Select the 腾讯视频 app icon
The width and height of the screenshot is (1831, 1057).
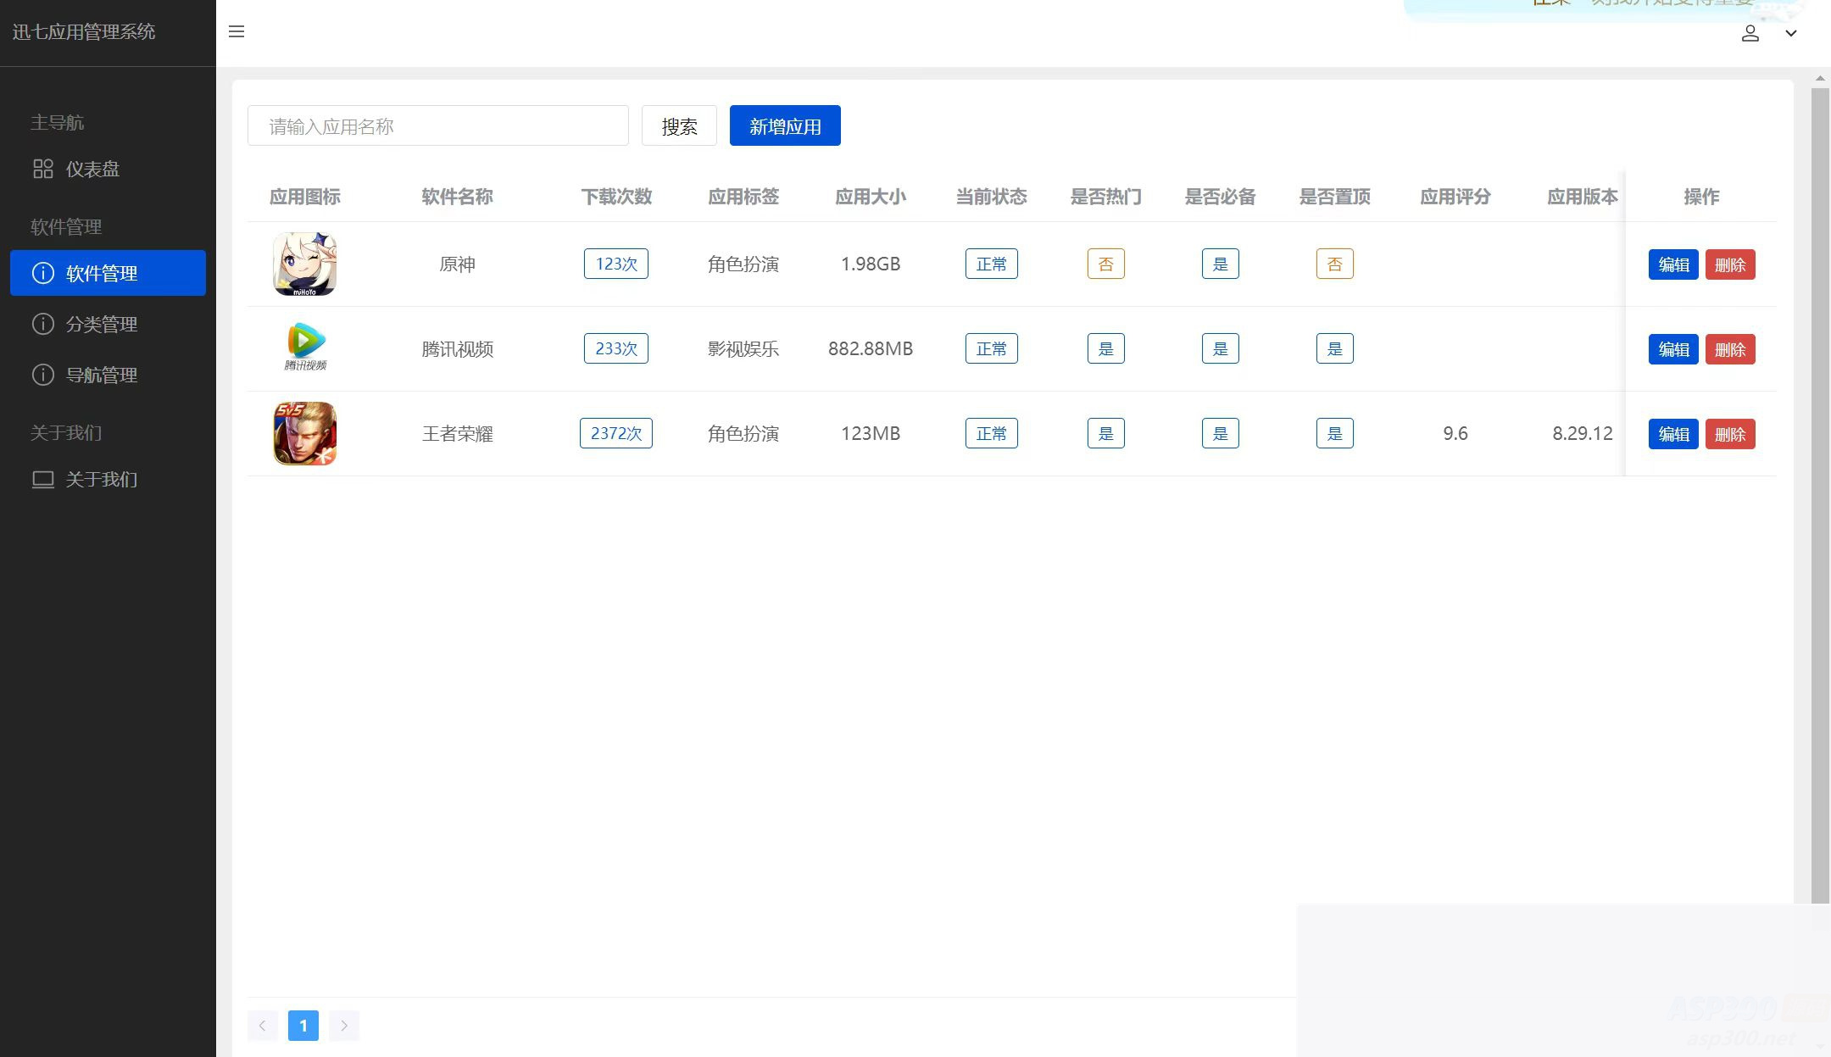[x=303, y=348]
